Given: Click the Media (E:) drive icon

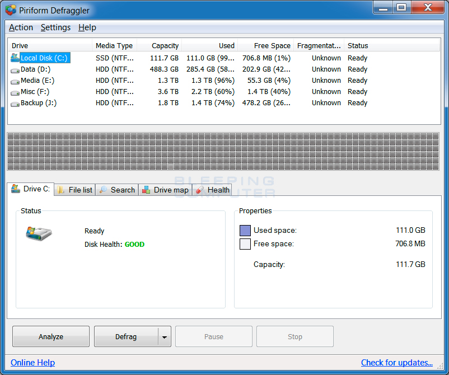Looking at the screenshot, I should coord(15,81).
